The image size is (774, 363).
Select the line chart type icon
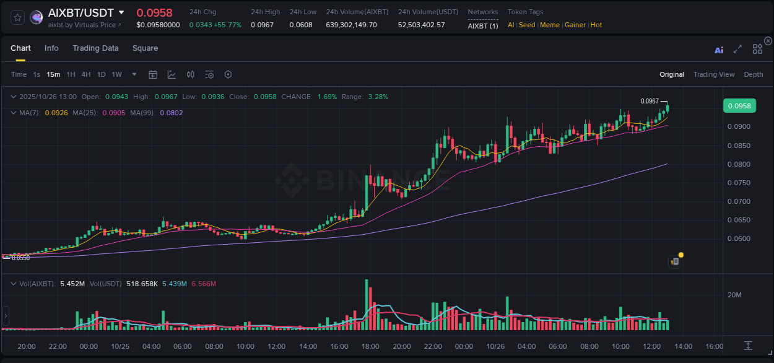(172, 74)
